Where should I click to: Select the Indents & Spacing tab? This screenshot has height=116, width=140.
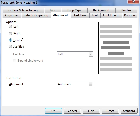pos(36,15)
